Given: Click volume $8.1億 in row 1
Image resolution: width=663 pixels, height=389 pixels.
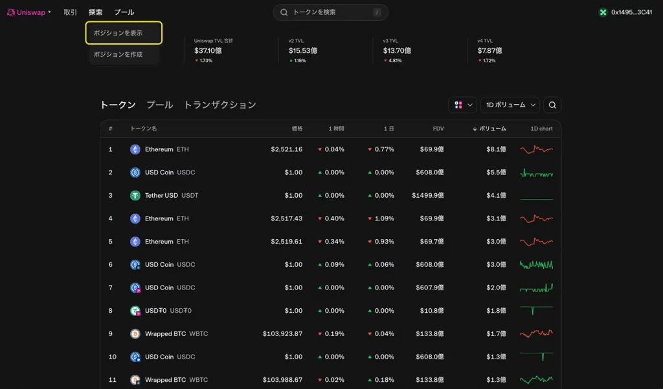Looking at the screenshot, I should click(x=496, y=149).
